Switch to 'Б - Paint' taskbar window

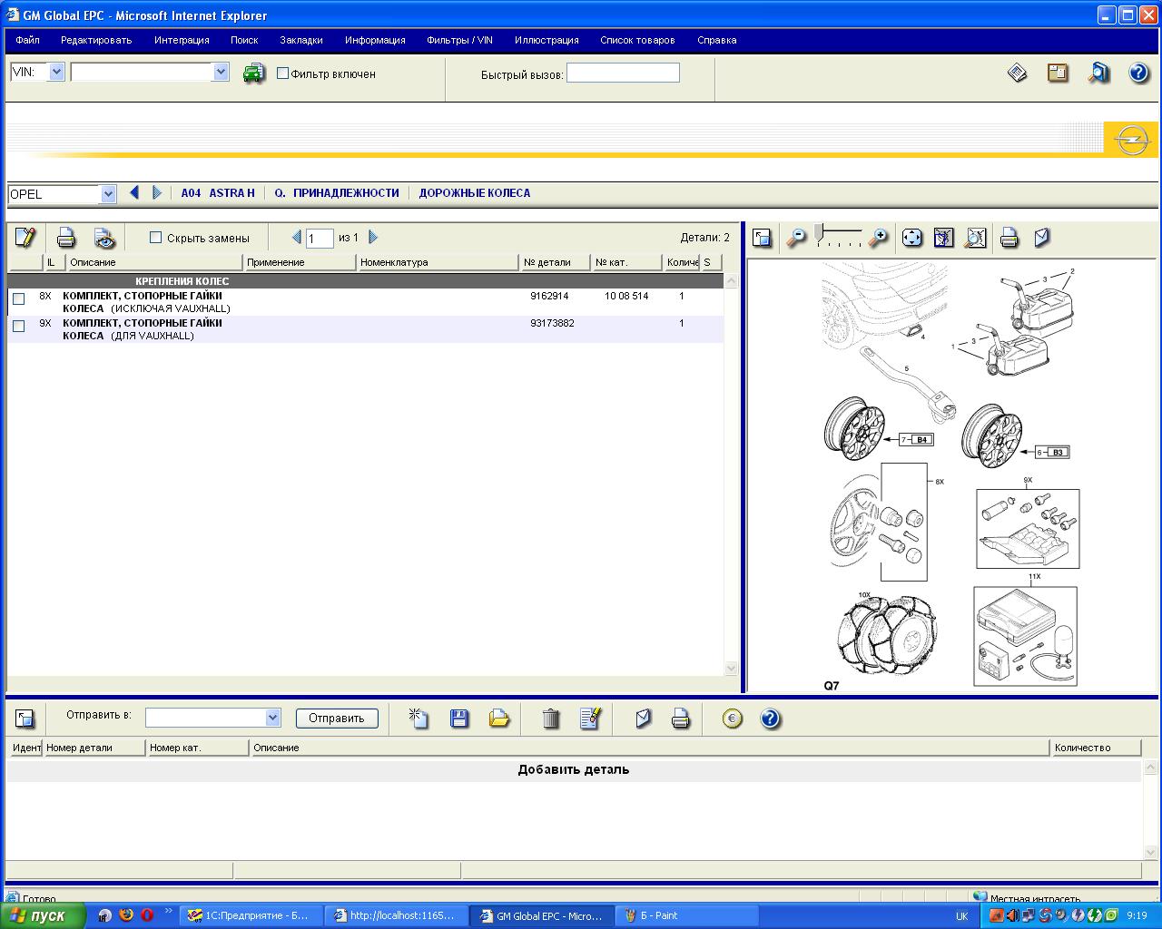coord(687,915)
